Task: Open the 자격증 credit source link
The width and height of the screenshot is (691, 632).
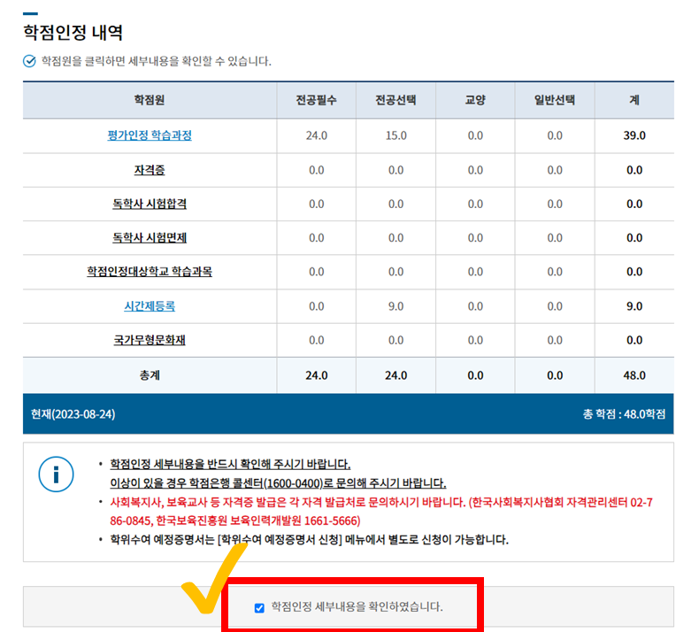Action: coord(150,170)
